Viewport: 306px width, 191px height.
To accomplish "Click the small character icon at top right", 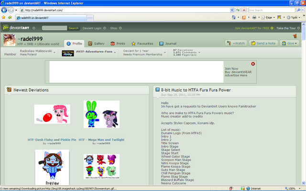I will [295, 36].
